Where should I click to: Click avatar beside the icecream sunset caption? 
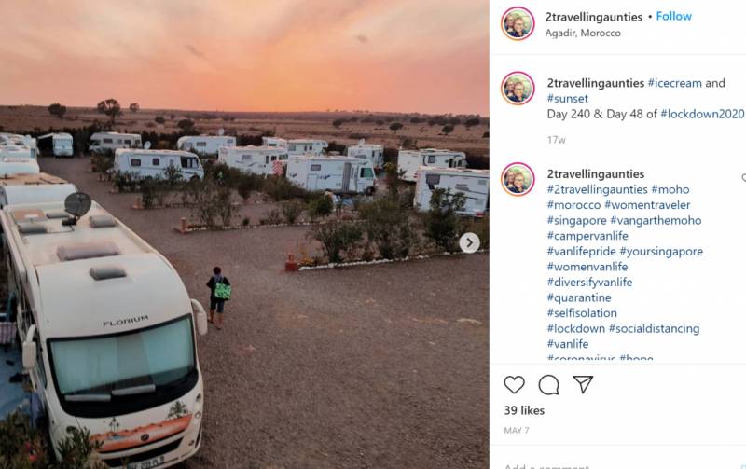point(518,89)
